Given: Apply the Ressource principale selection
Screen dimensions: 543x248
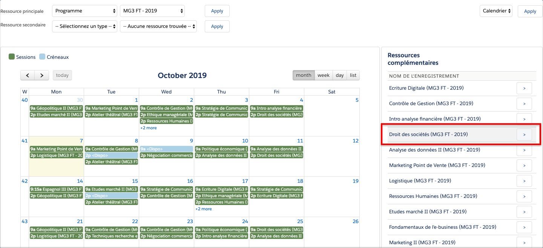Looking at the screenshot, I should click(x=217, y=11).
